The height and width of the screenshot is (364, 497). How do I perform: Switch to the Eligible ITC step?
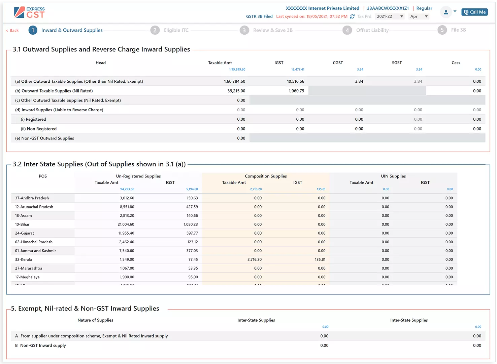pyautogui.click(x=176, y=30)
